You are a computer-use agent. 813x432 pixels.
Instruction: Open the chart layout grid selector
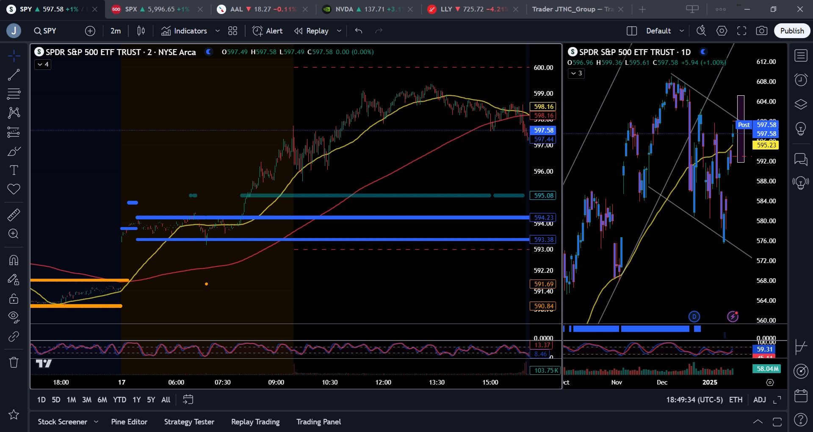[x=232, y=31]
